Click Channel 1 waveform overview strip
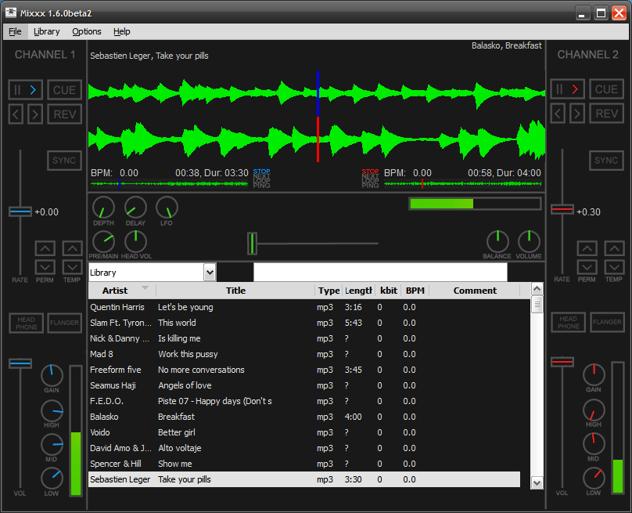This screenshot has height=513, width=632. point(169,184)
